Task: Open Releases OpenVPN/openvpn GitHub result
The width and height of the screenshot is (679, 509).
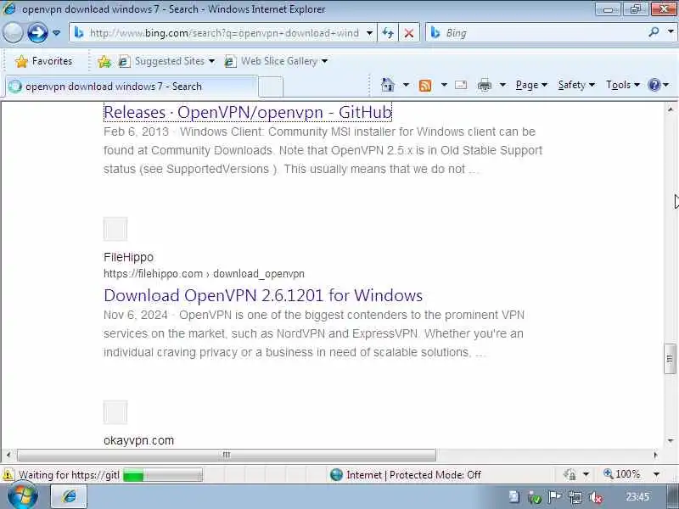Action: pyautogui.click(x=248, y=112)
